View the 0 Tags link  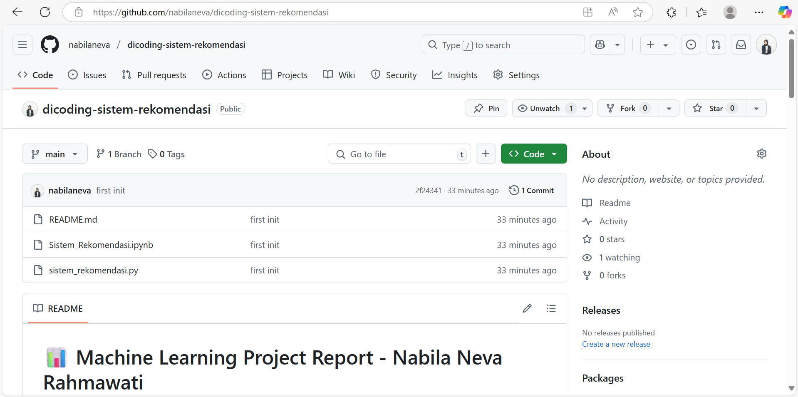coord(166,154)
